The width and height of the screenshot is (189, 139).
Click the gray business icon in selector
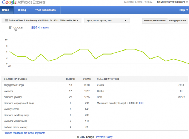[7, 20]
